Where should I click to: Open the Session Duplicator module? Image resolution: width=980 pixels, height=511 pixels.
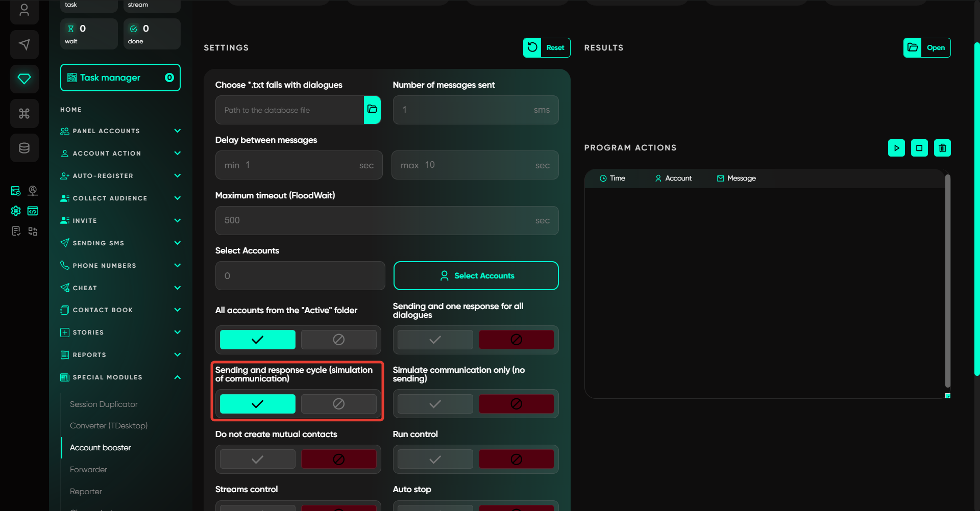[x=104, y=404]
